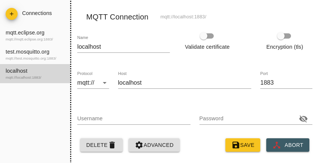Select the mqtt:// protocol combo box
Image resolution: width=318 pixels, height=163 pixels.
point(89,83)
